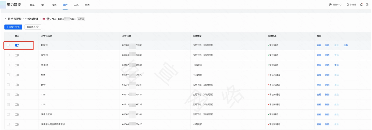
Task: Click the 添加小铃铛 button
Action: [13, 27]
